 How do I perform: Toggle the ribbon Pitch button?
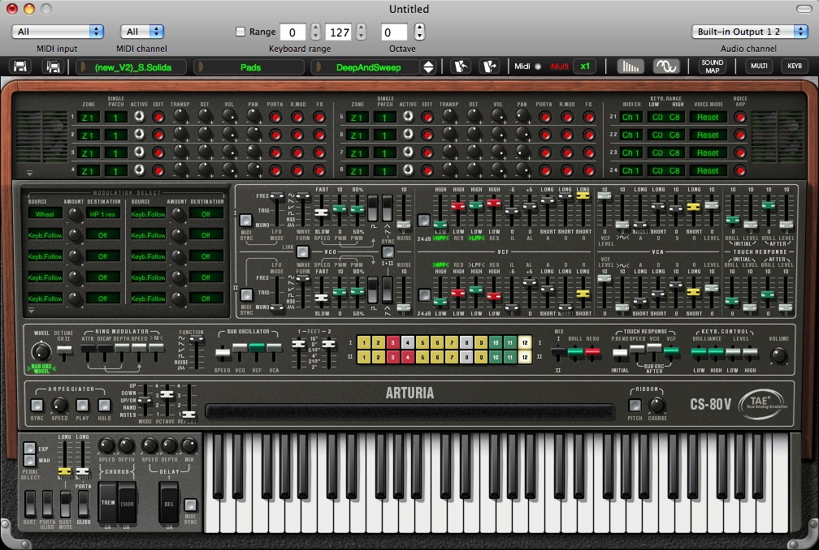635,405
